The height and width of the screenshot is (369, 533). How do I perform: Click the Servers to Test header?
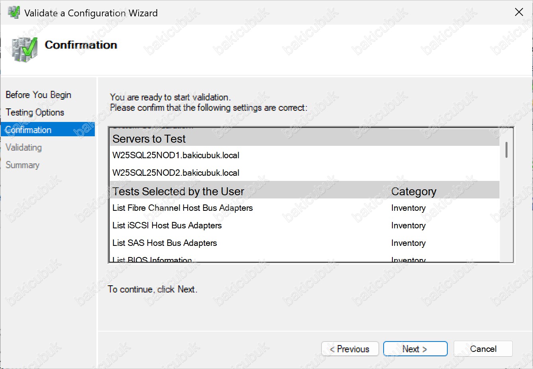point(149,139)
